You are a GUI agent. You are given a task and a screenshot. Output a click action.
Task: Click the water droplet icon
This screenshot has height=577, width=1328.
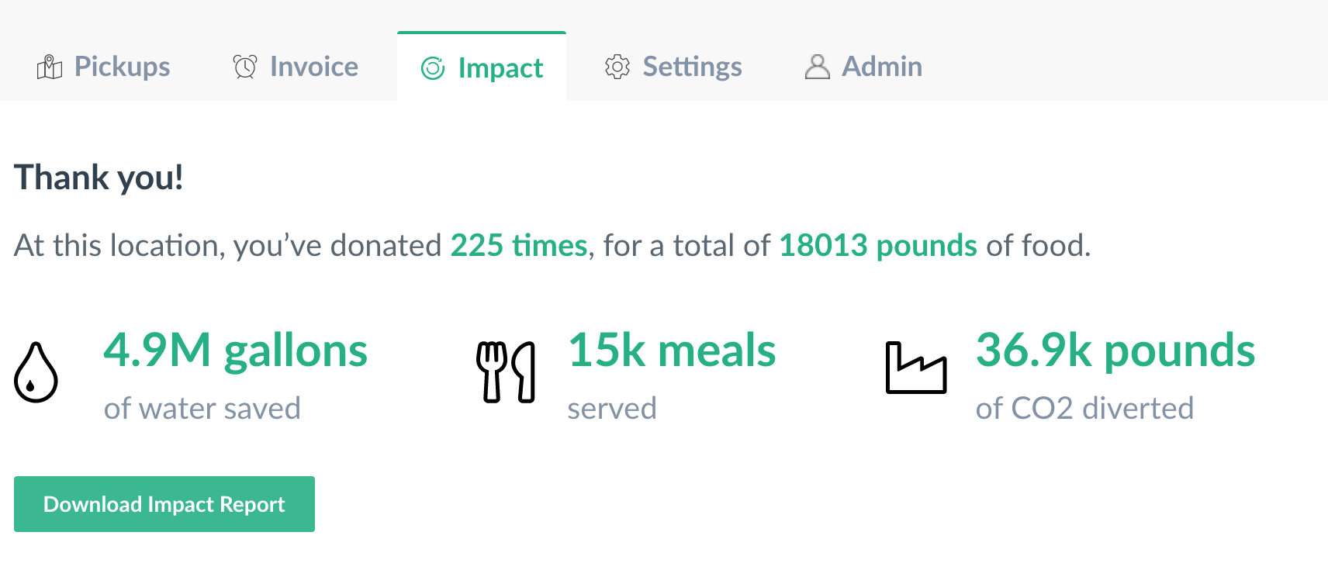(36, 372)
